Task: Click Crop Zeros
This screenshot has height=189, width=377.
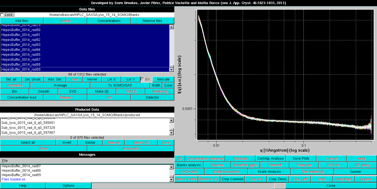Action: tap(278, 179)
